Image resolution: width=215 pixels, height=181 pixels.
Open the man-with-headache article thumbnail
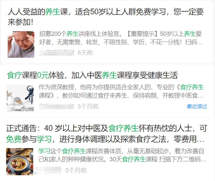pyautogui.click(x=21, y=44)
